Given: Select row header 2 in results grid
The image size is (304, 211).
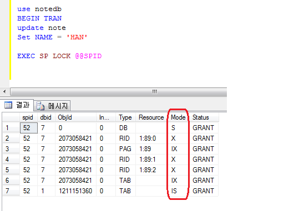Looking at the screenshot, I should pyautogui.click(x=11, y=138).
